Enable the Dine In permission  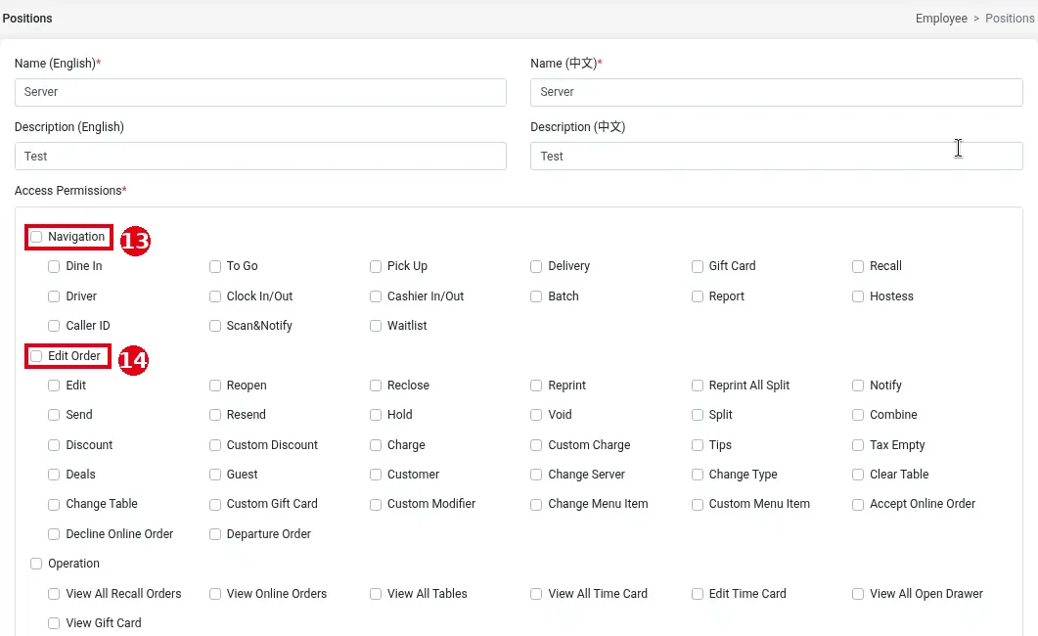[54, 266]
